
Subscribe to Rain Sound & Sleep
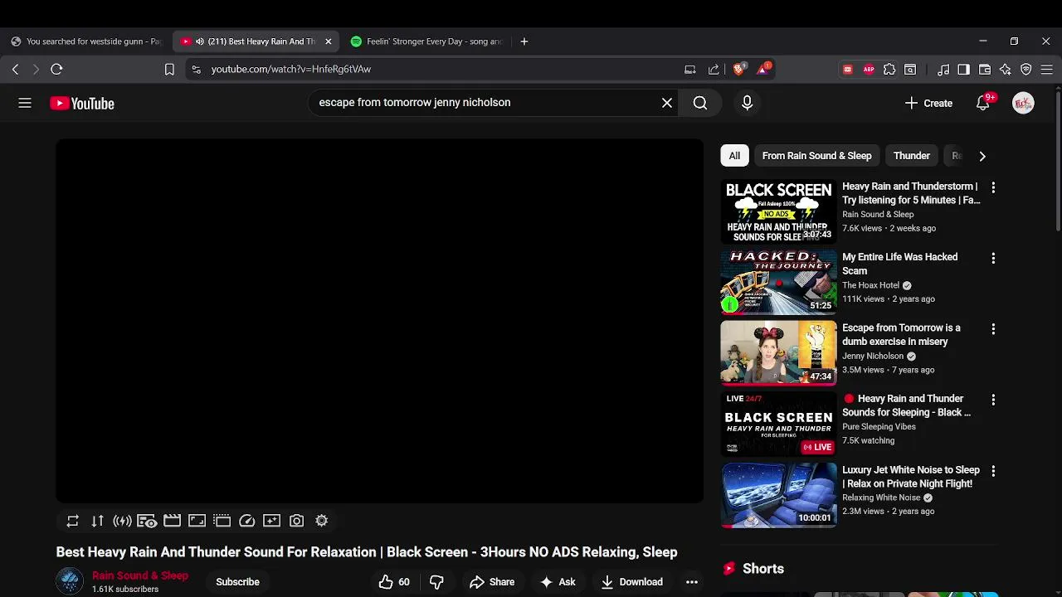coord(237,582)
